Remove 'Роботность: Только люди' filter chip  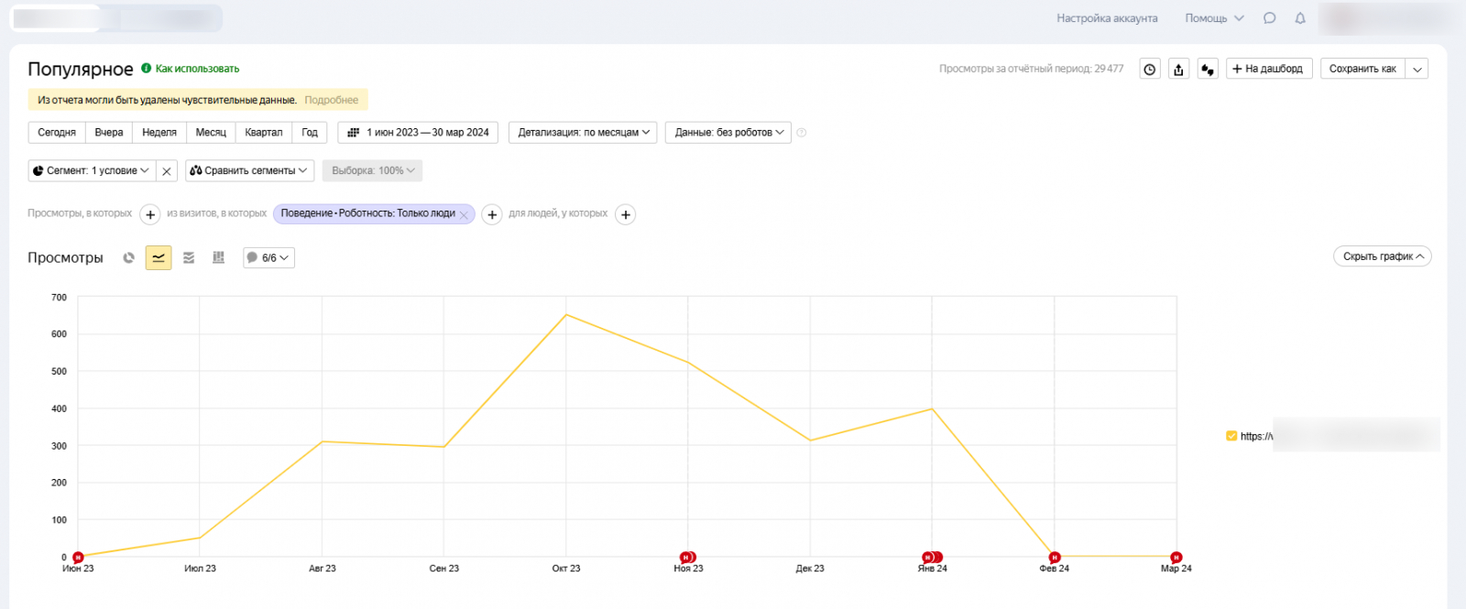465,214
